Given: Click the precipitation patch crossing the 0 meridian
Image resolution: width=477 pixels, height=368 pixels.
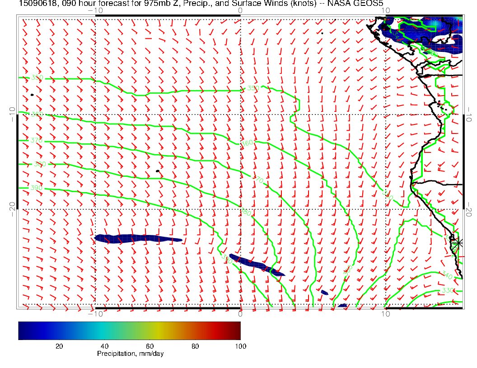Looking at the screenshot, I should point(255,264).
